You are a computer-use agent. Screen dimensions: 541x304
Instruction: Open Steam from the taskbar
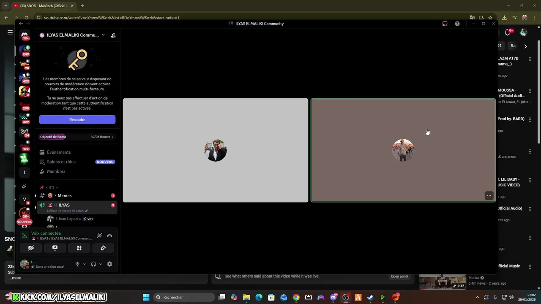click(370, 297)
